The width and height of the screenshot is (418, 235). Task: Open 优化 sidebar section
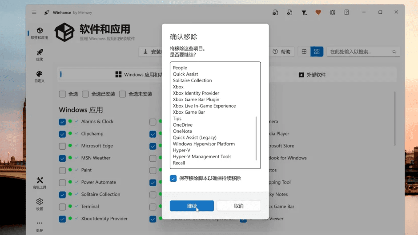point(40,55)
